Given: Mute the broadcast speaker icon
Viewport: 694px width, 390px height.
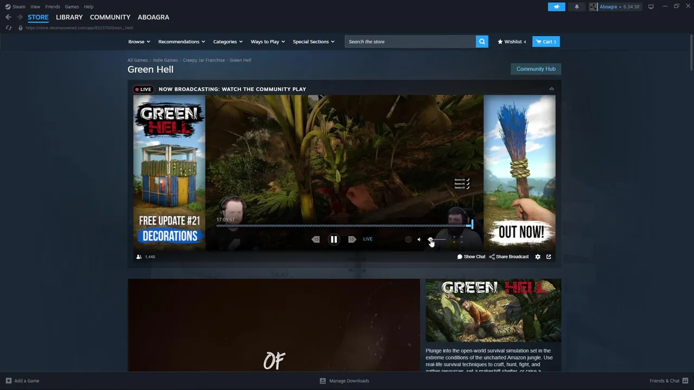Looking at the screenshot, I should click(419, 239).
